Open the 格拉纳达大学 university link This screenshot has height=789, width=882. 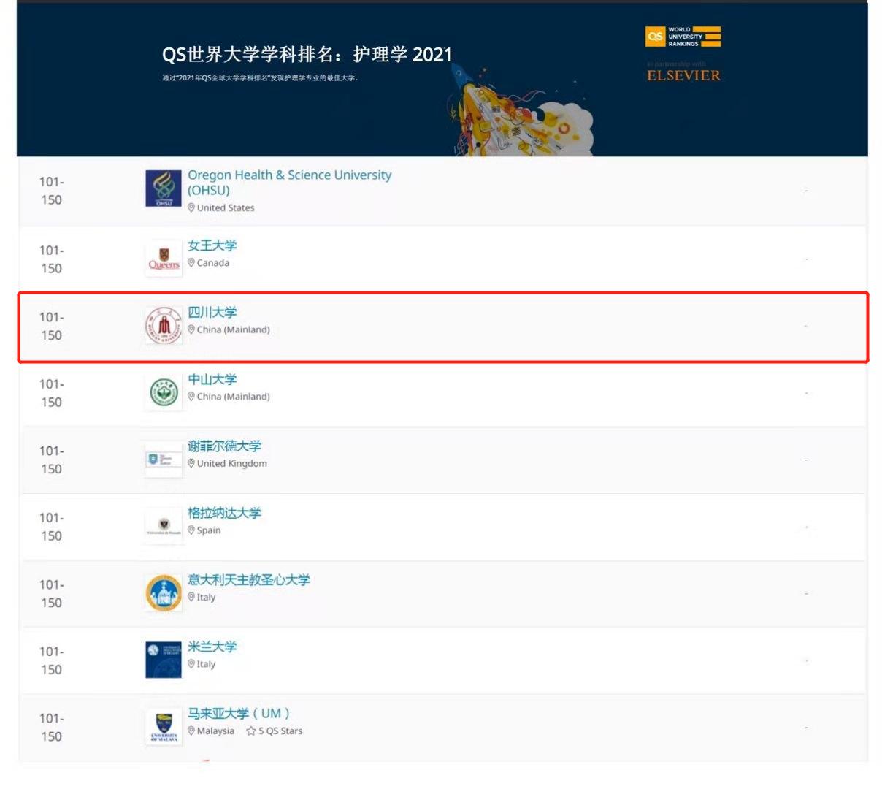[224, 513]
